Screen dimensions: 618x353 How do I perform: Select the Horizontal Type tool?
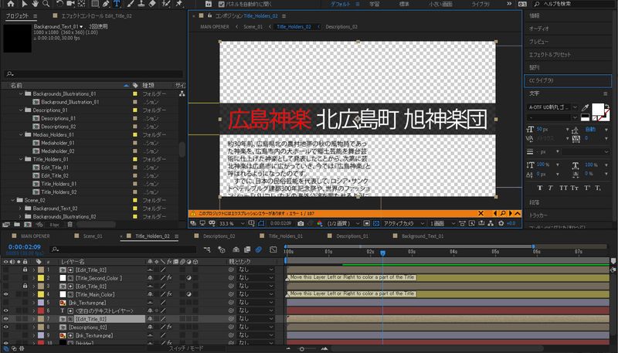[115, 4]
